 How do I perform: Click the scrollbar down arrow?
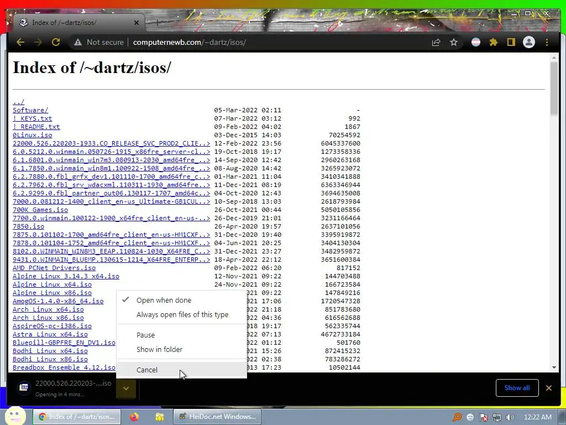point(554,367)
